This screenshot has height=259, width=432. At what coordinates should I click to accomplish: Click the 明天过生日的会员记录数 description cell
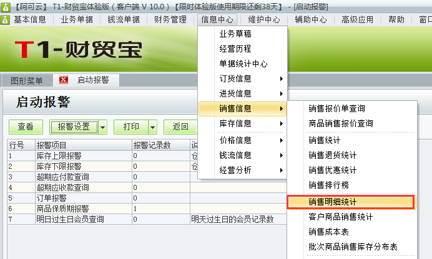tap(238, 219)
